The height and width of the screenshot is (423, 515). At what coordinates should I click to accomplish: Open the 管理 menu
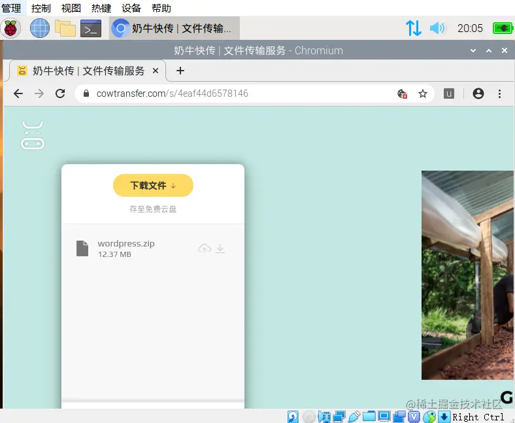(11, 8)
